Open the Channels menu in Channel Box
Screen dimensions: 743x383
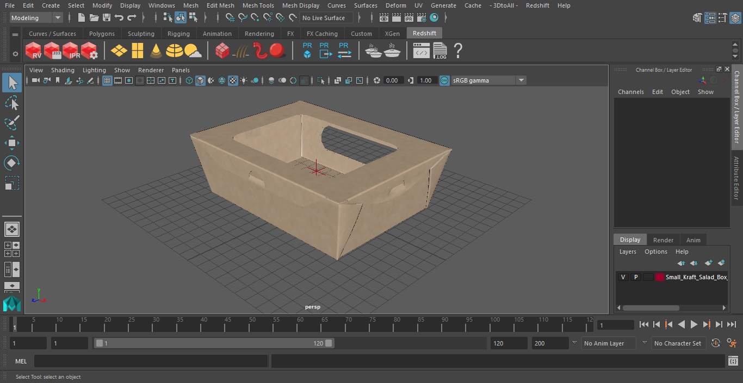[x=630, y=92]
